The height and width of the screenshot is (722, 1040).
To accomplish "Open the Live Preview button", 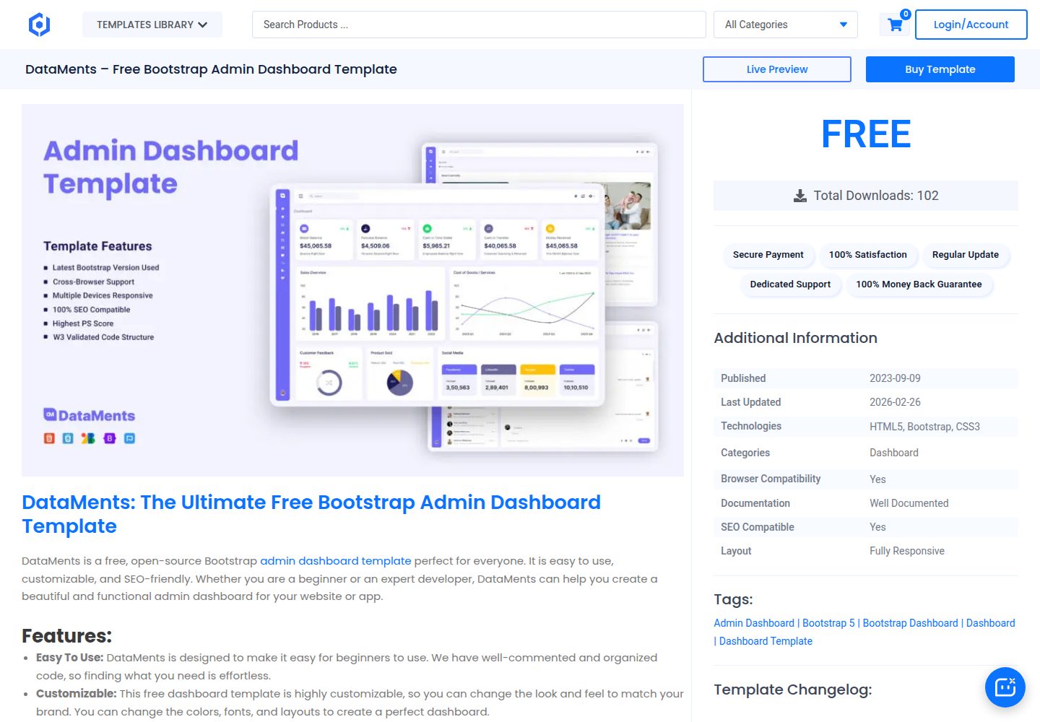I will 777,69.
